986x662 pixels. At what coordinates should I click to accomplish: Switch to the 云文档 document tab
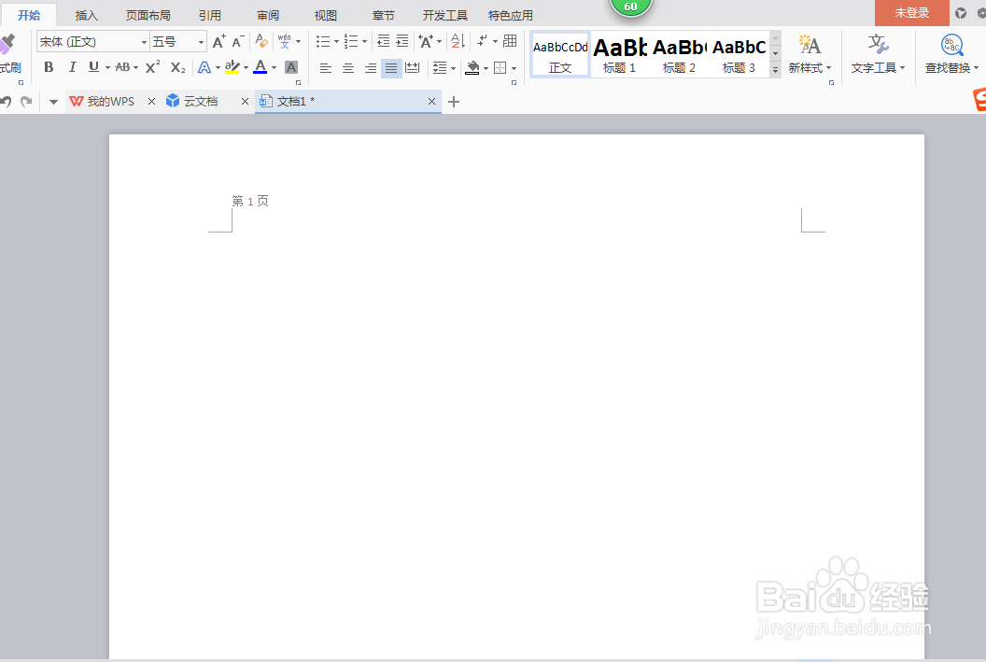[201, 101]
